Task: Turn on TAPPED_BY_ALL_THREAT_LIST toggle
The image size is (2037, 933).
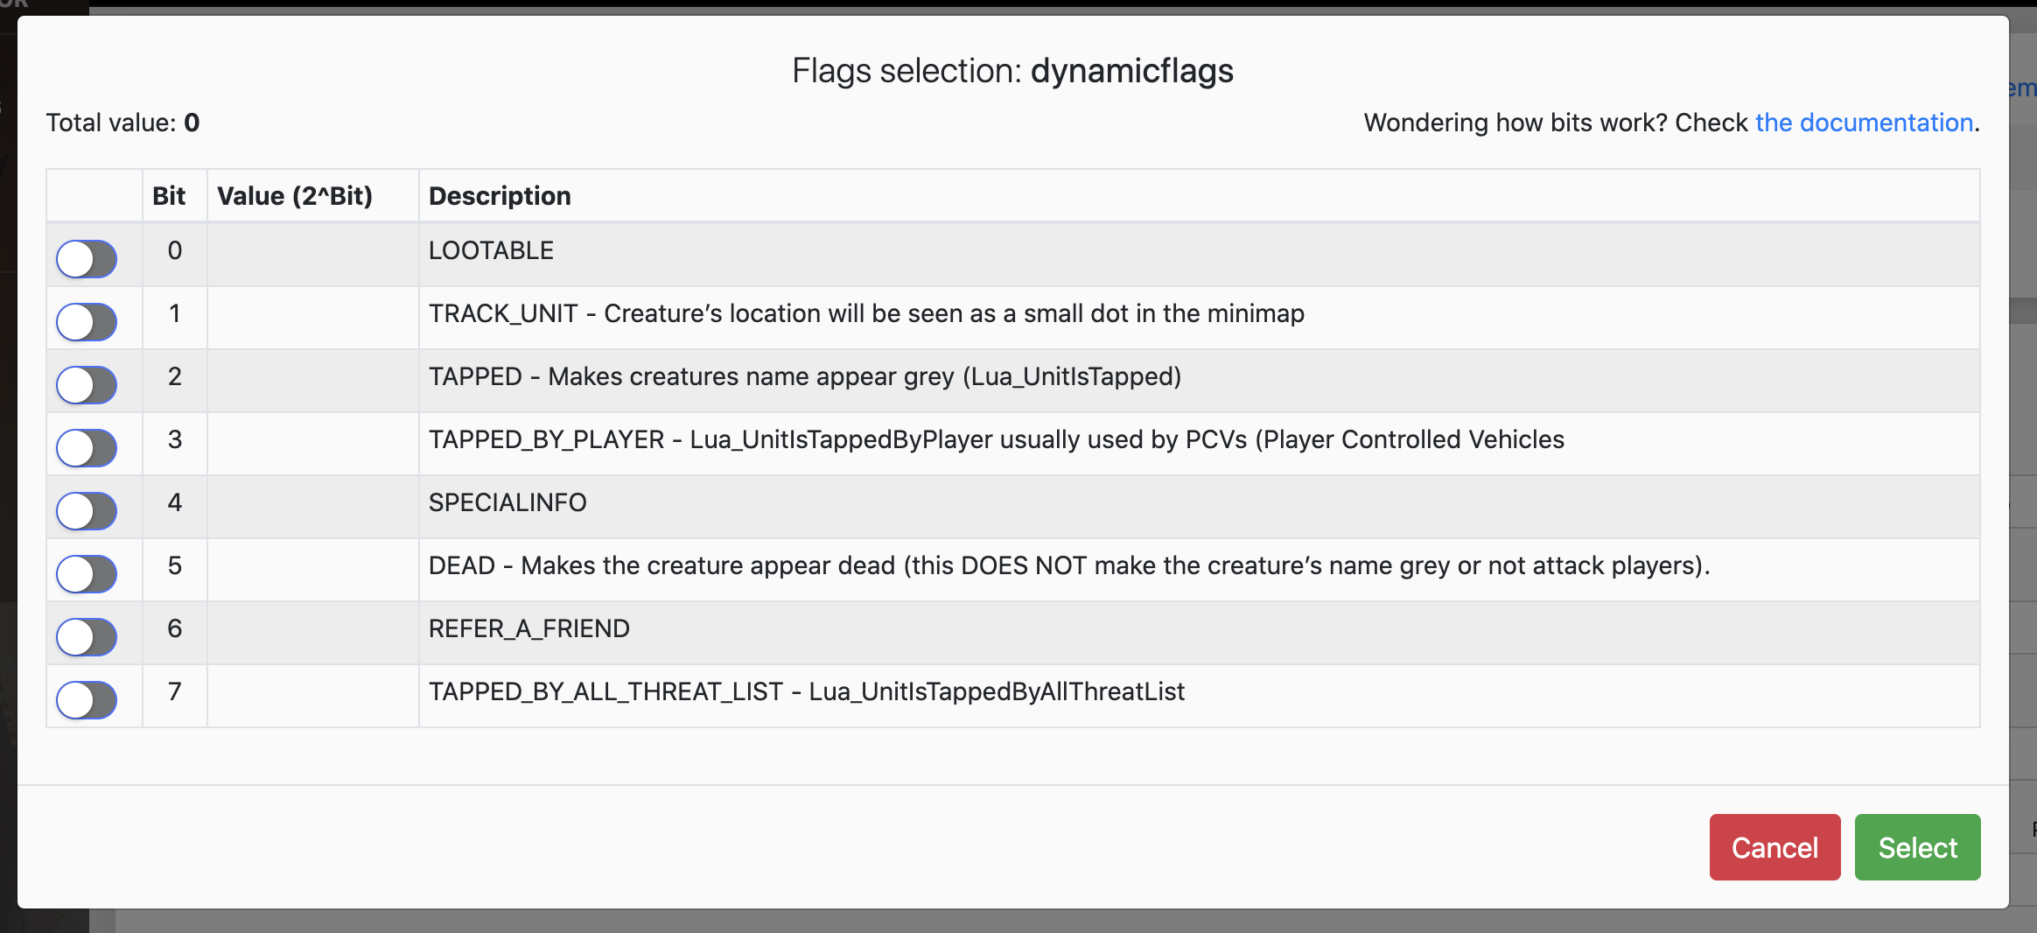Action: pos(87,700)
